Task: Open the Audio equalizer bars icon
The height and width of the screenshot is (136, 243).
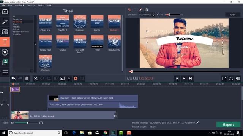Action: 82,79
